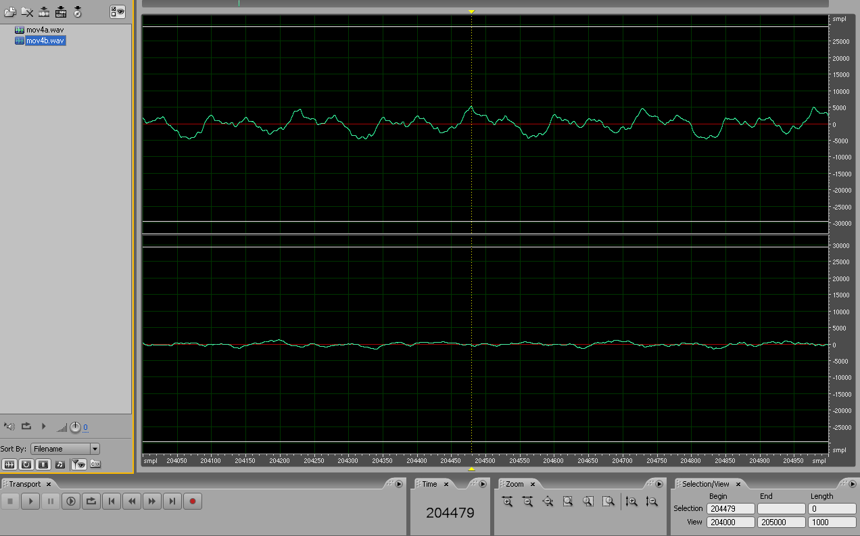Click the Transport Pause button
Image resolution: width=860 pixels, height=536 pixels.
[x=51, y=501]
